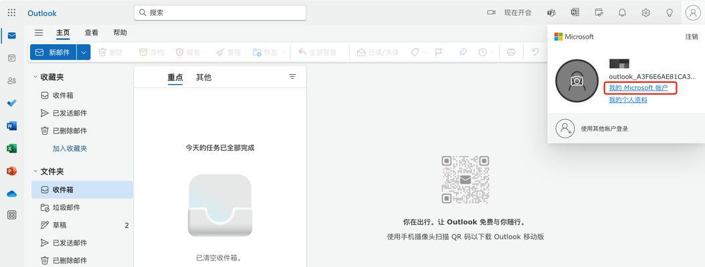This screenshot has height=267, width=705.
Task: Select the 重点 focused inbox tab
Action: [x=175, y=77]
